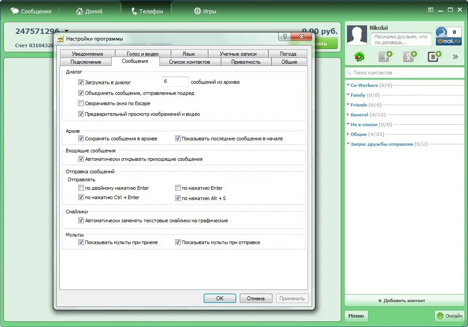Click the status message field
Viewport: 468px width, 327px height.
[x=401, y=39]
